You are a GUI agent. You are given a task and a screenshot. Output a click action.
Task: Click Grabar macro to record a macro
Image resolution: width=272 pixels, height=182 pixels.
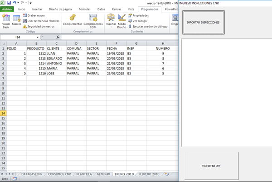[35, 15]
